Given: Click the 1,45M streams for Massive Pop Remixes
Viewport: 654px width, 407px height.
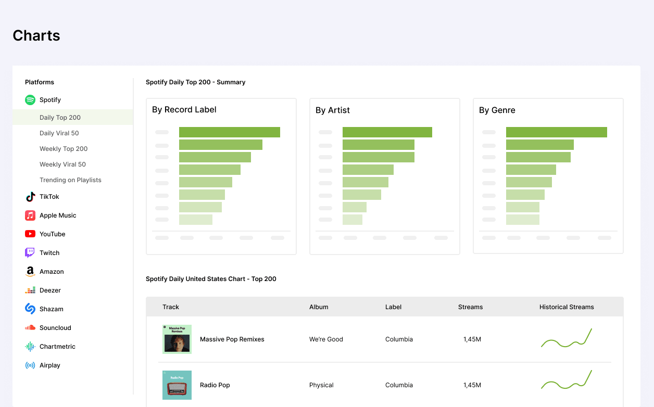Looking at the screenshot, I should 472,339.
